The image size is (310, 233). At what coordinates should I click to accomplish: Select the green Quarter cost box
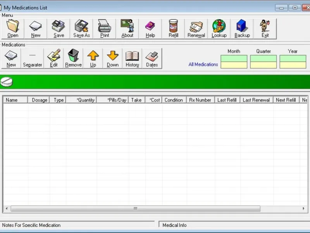point(263,59)
